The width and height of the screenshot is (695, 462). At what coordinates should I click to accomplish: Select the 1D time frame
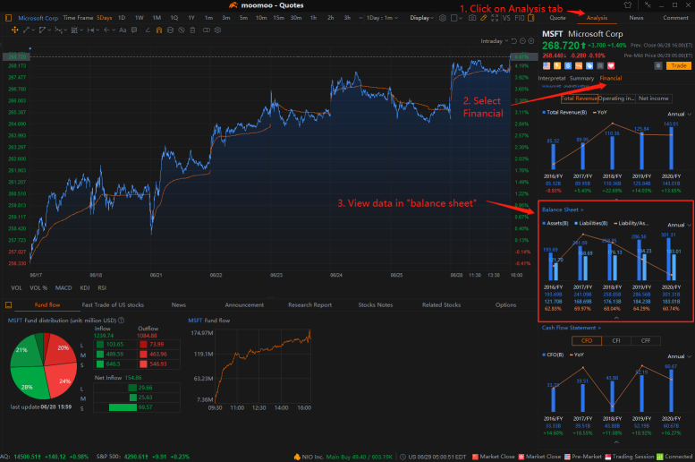tap(122, 18)
